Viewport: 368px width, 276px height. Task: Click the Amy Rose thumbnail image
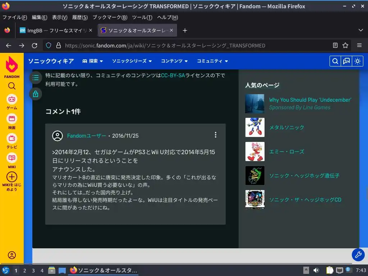pos(255,152)
